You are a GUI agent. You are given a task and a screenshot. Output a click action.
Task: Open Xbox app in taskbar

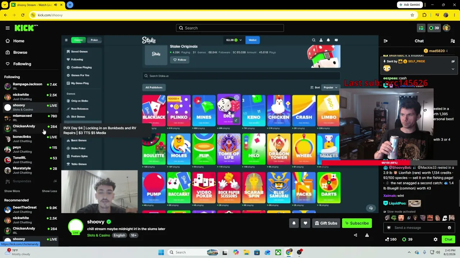coord(278,252)
